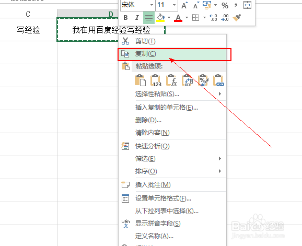Paste values only (123) option

pyautogui.click(x=156, y=80)
